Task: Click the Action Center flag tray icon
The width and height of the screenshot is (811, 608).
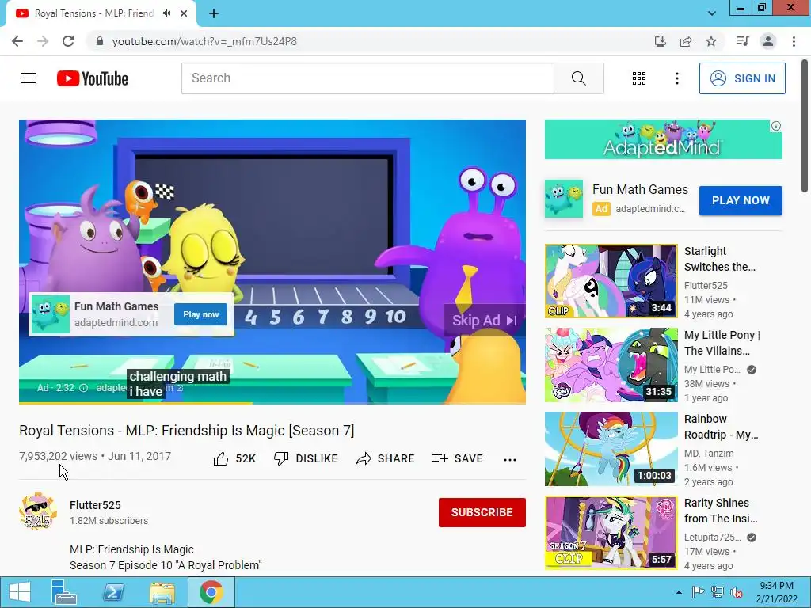Action: (x=698, y=592)
